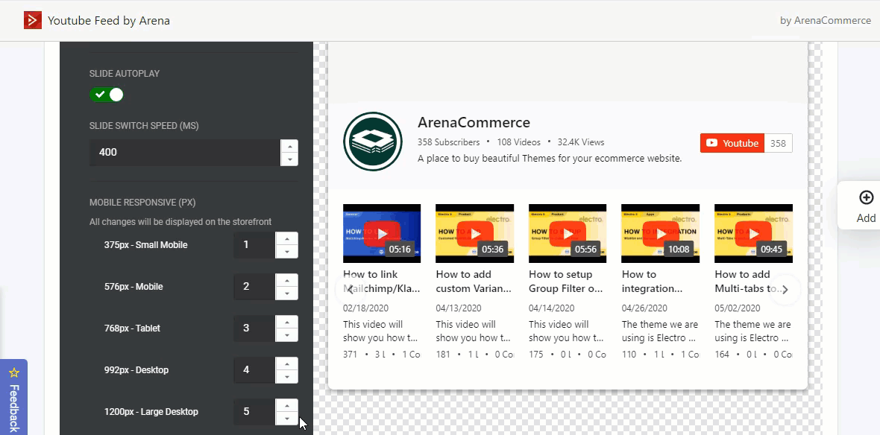This screenshot has width=880, height=435.
Task: Click the '32.4K Views' channel stat
Action: pyautogui.click(x=581, y=142)
